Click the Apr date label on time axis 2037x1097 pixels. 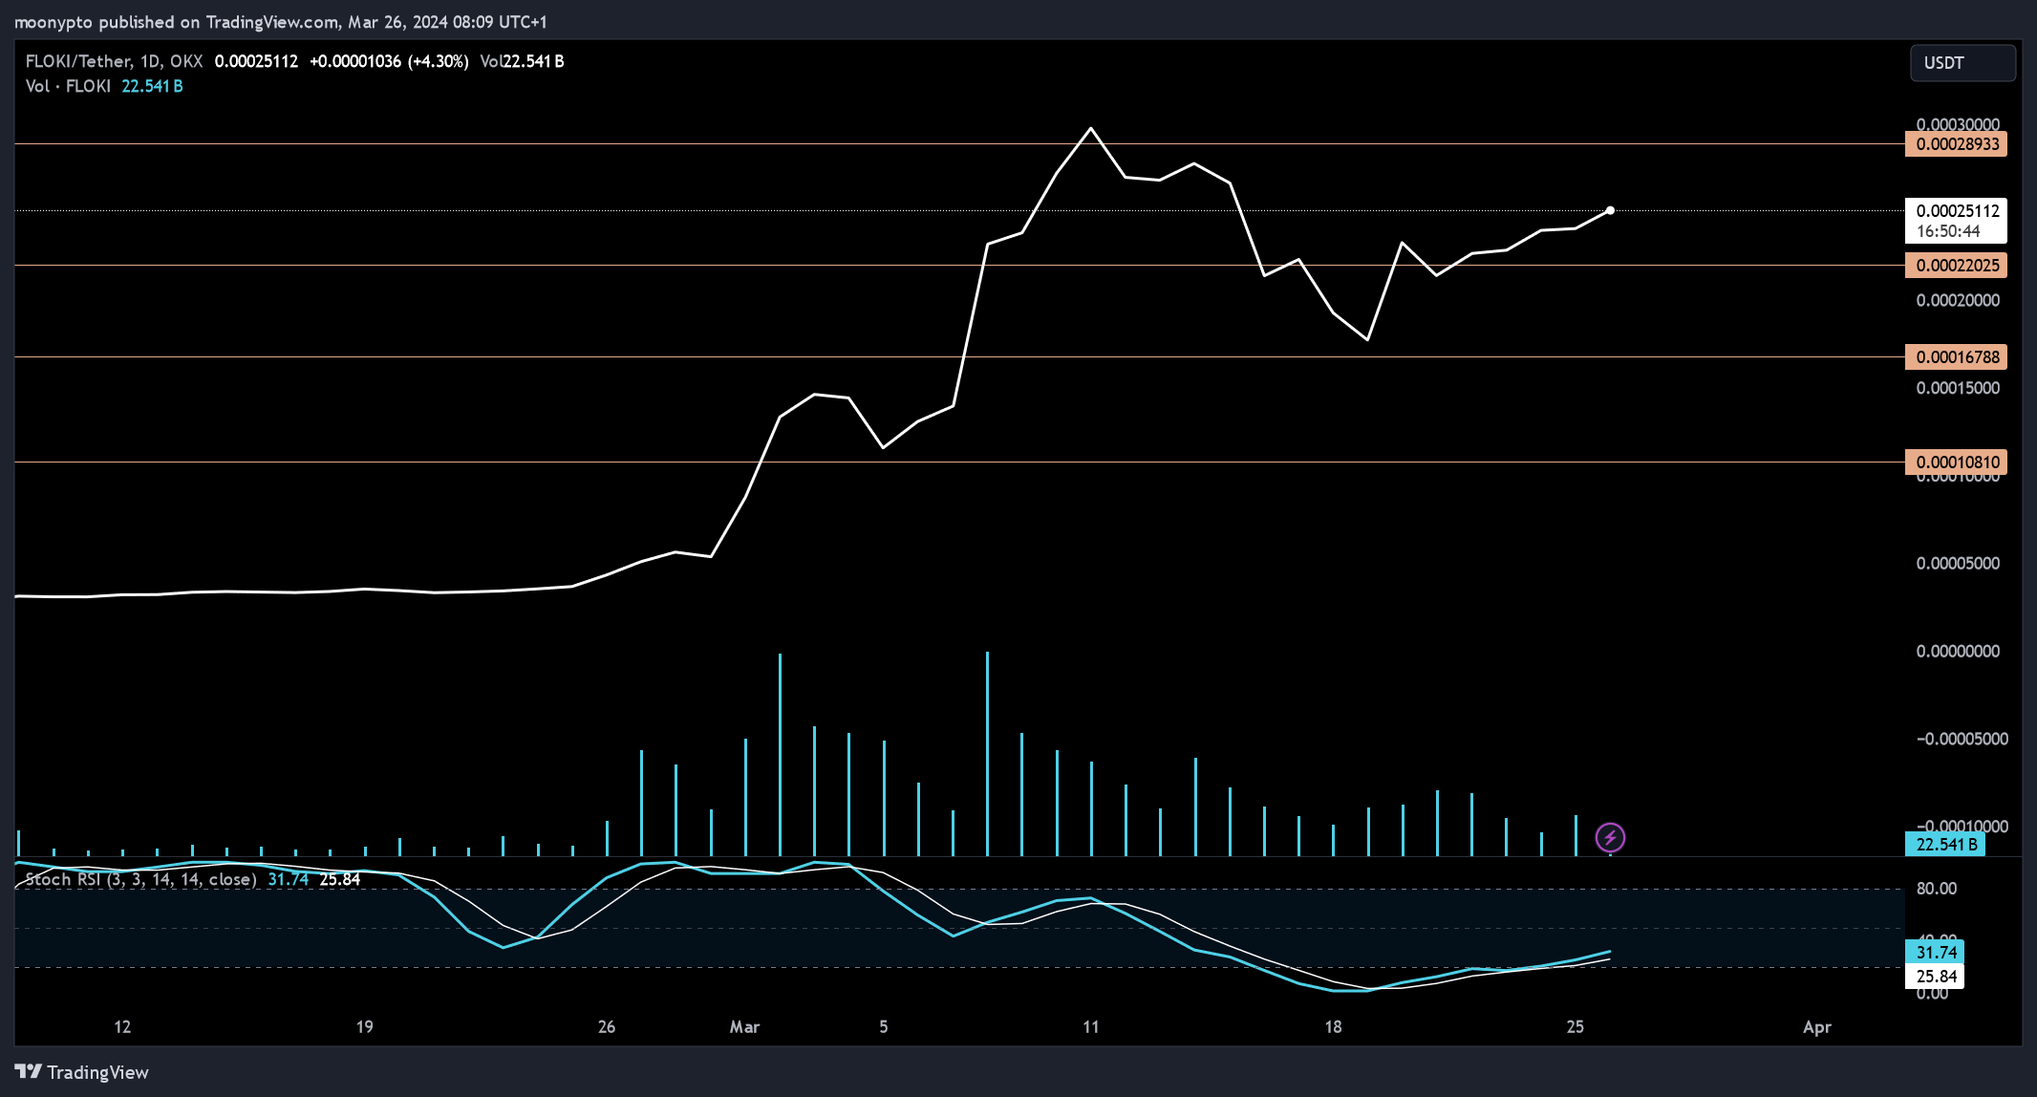point(1816,1027)
